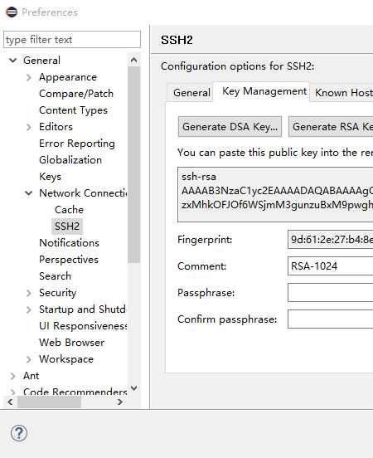Expand the Startup and Shutdown node
The image size is (373, 458).
pyautogui.click(x=29, y=309)
